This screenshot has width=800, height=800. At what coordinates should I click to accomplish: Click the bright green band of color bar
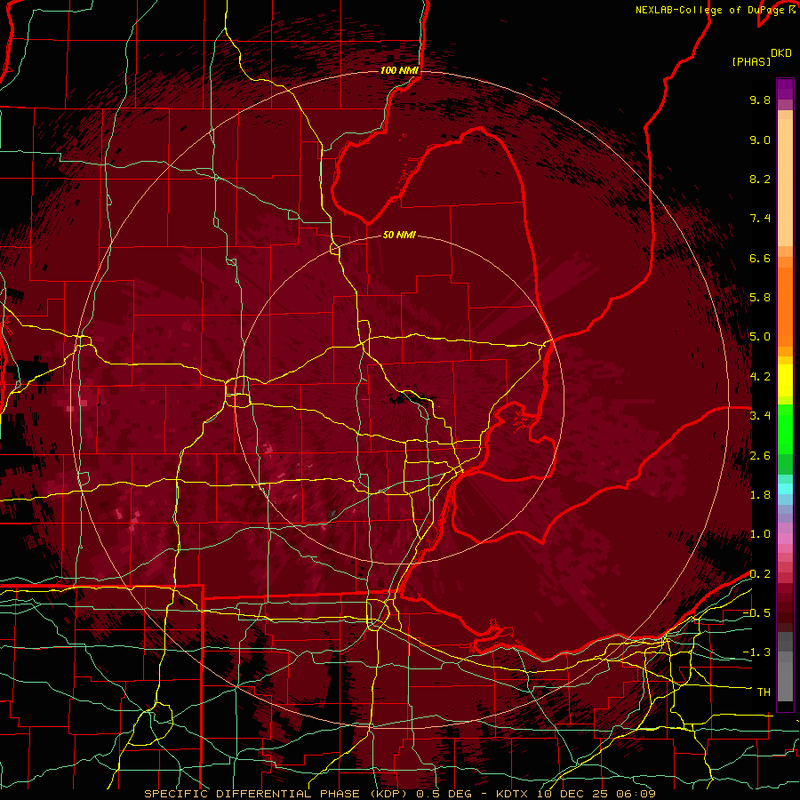[785, 428]
